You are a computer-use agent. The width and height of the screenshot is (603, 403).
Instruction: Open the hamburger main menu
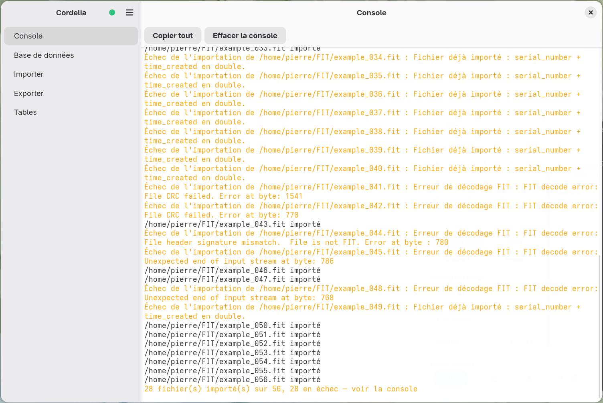[x=130, y=12]
